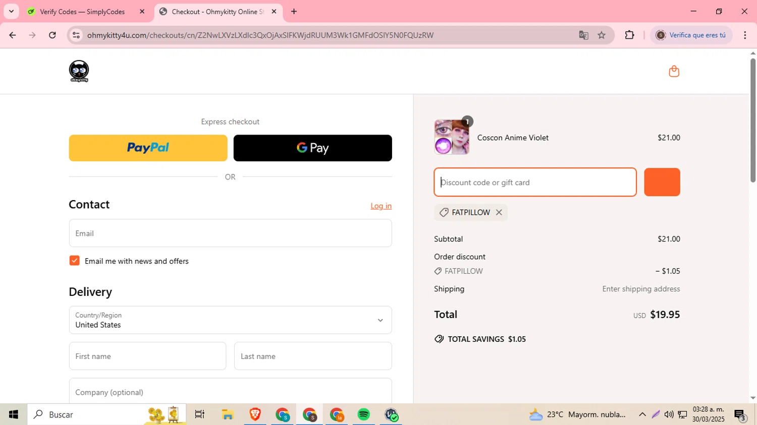Click the Enter shipping address text
The width and height of the screenshot is (757, 425).
pyautogui.click(x=641, y=289)
